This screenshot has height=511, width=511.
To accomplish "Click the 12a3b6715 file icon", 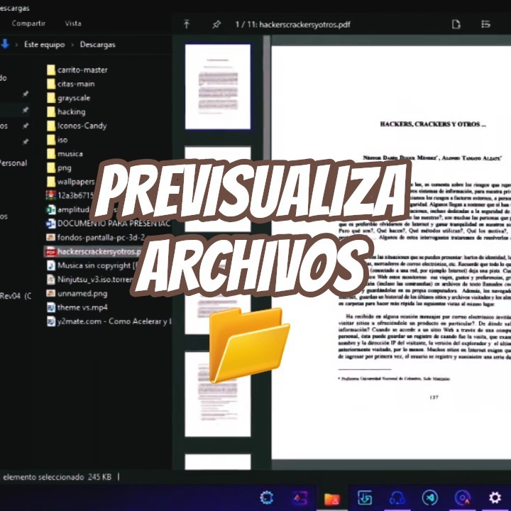I will (x=51, y=195).
